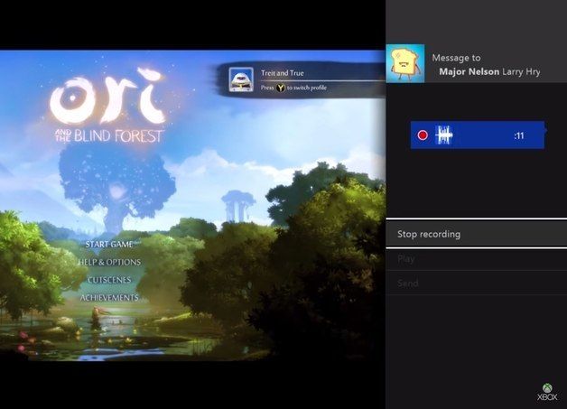Screen dimensions: 567x409
Task: Click the Treit and True profile name
Action: point(283,73)
